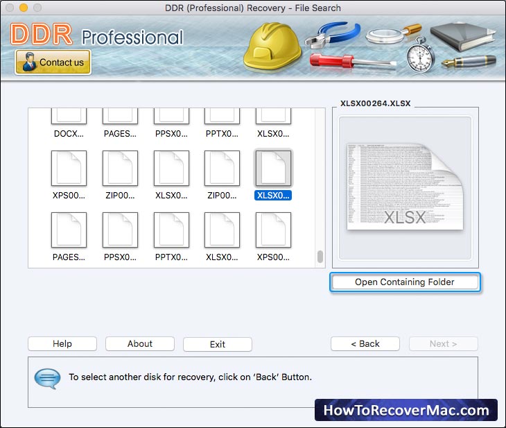Select the DOCX file in the top row
This screenshot has height=428, width=506.
pos(69,123)
